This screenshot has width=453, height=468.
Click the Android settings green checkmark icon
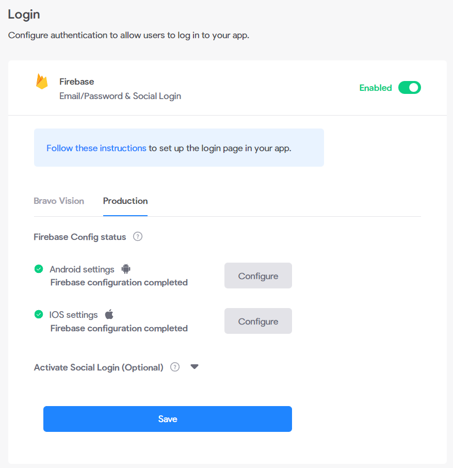pos(39,269)
